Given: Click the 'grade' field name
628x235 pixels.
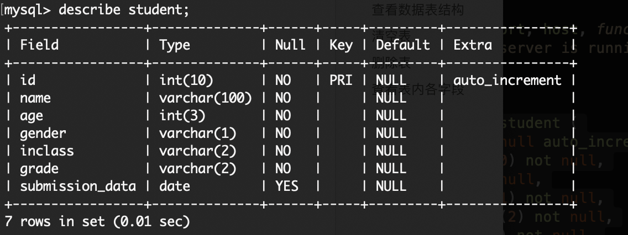Looking at the screenshot, I should click(39, 169).
